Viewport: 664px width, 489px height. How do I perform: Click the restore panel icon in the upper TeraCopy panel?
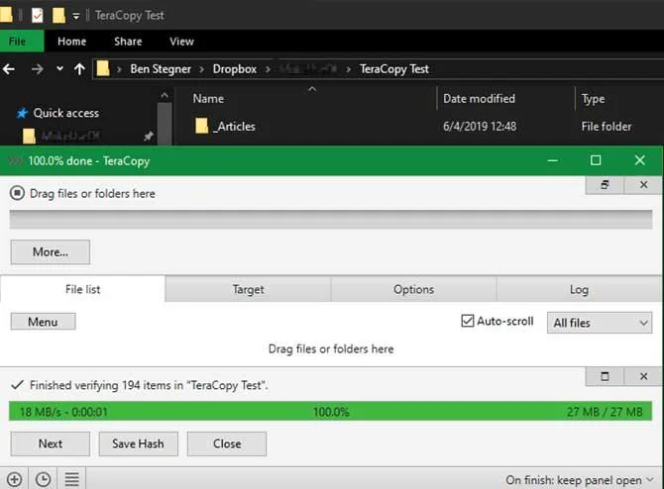[x=605, y=185]
